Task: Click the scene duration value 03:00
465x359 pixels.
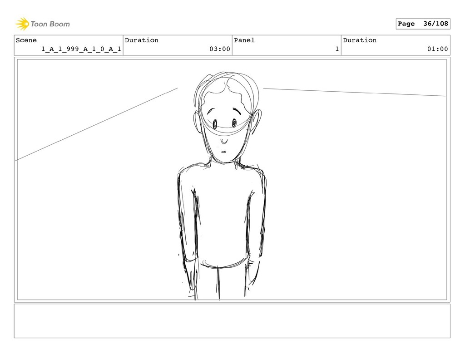Action: [220, 49]
